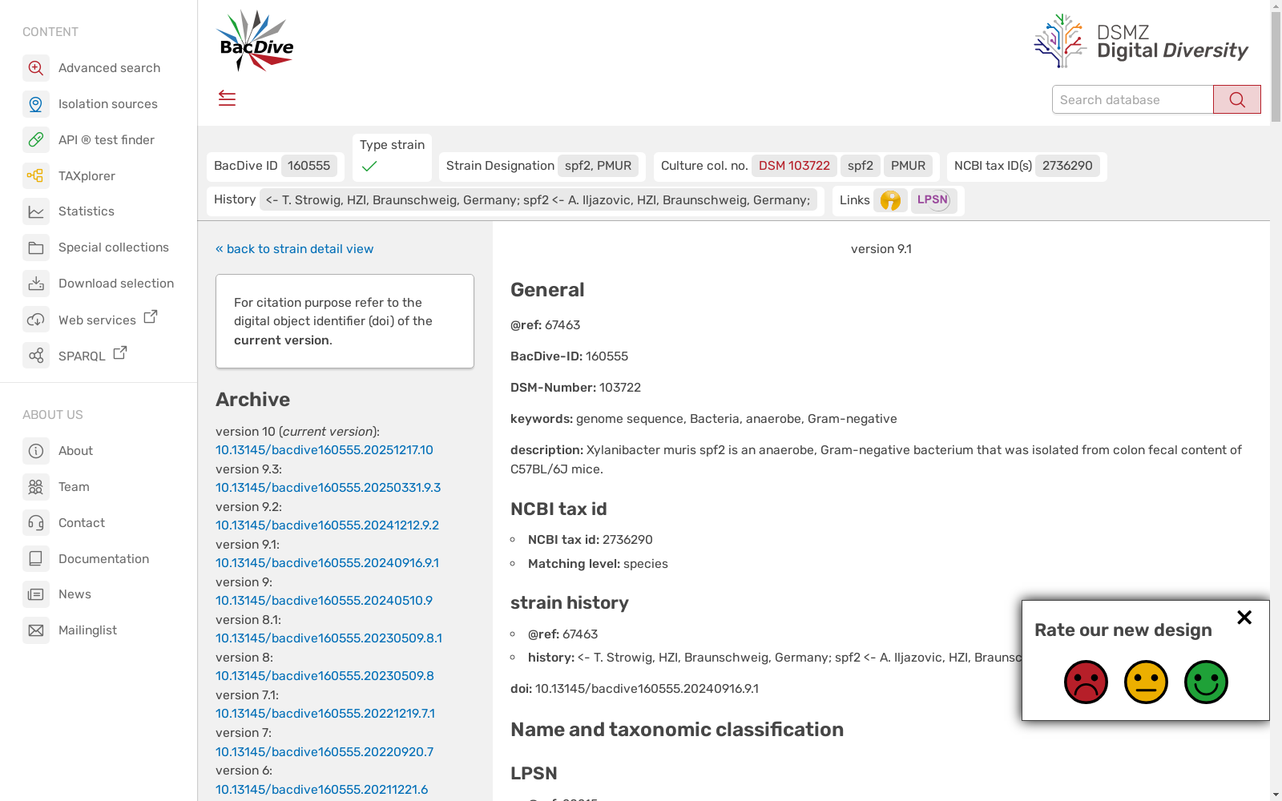Click the red search magnifier button
Screen dimensions: 1282x801
tap(1236, 99)
